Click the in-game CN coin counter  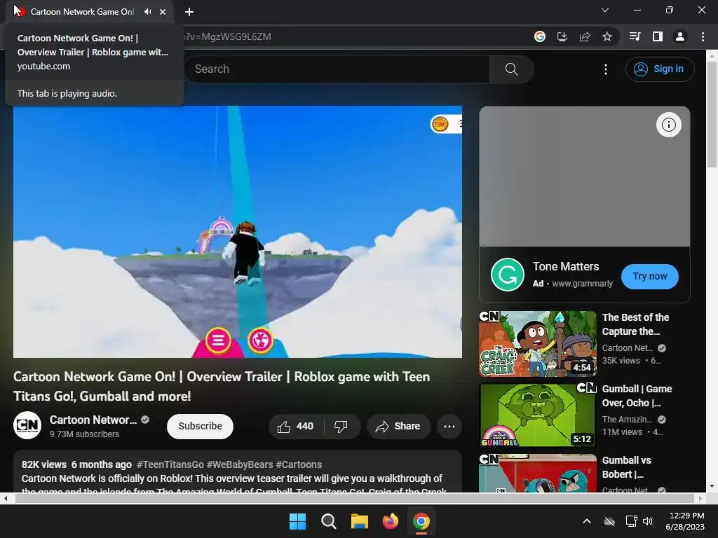(446, 124)
